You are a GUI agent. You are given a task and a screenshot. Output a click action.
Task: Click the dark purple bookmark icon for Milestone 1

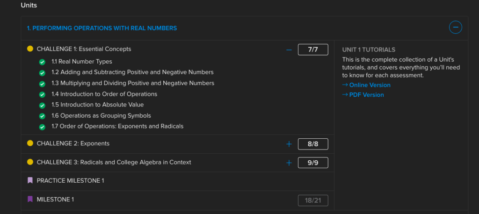(x=30, y=200)
